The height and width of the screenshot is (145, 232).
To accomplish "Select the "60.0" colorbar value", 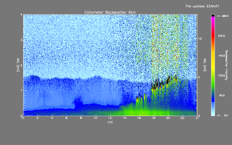I will pos(222,95).
